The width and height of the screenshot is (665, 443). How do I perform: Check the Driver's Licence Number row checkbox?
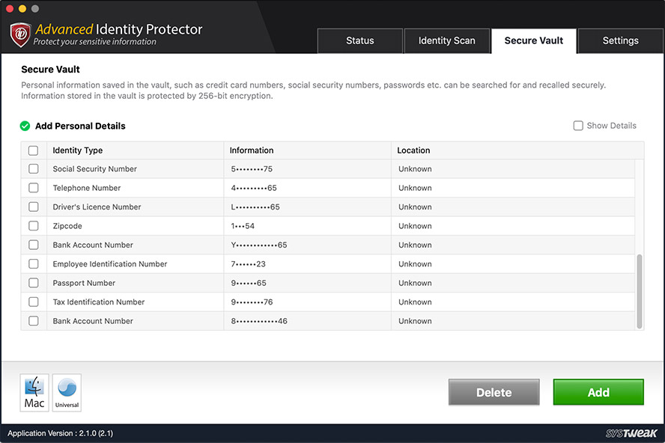click(33, 207)
